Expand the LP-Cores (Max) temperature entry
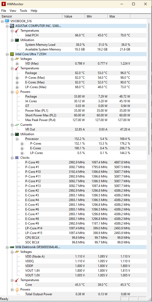The width and height of the screenshot is (152, 302). (17, 87)
